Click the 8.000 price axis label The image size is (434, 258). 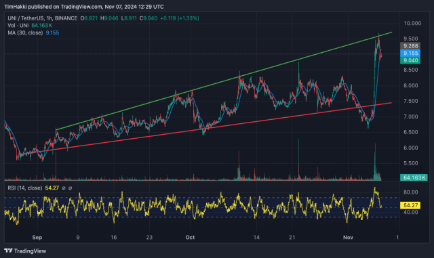[x=411, y=85]
